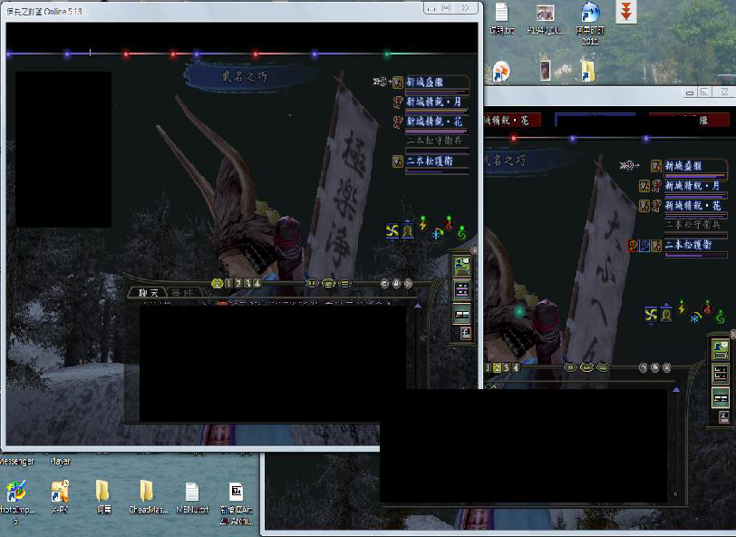736x537 pixels.
Task: Switch to tab right of 聊天 in front window
Action: [x=182, y=292]
